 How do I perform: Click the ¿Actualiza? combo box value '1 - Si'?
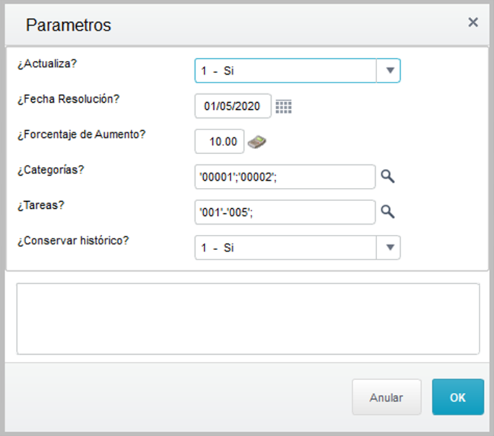285,71
